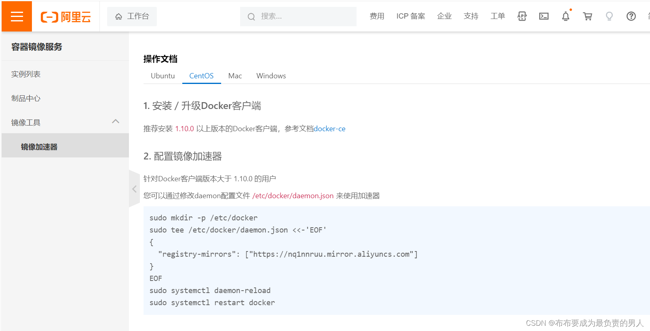
Task: Click the home icon in 工作台
Action: 118,17
